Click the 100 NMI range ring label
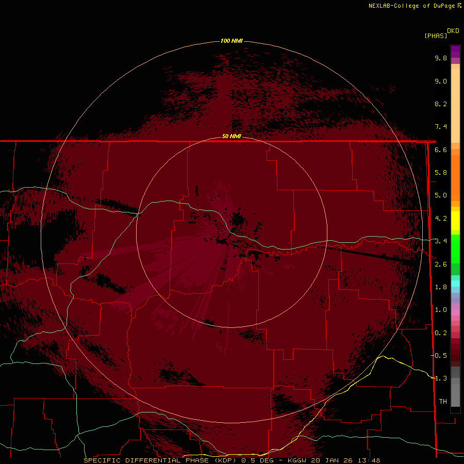Screen dimensions: 464x464 click(231, 41)
